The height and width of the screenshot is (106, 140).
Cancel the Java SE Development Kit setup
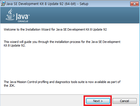click(x=125, y=101)
